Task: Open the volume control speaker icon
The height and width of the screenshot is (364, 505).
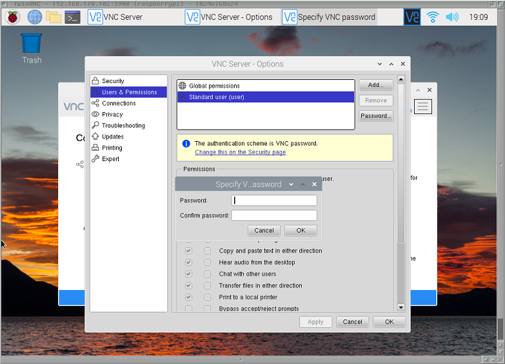Action: coord(452,17)
